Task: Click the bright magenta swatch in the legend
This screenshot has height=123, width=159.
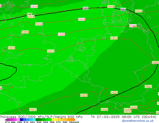Action: click(x=15, y=119)
